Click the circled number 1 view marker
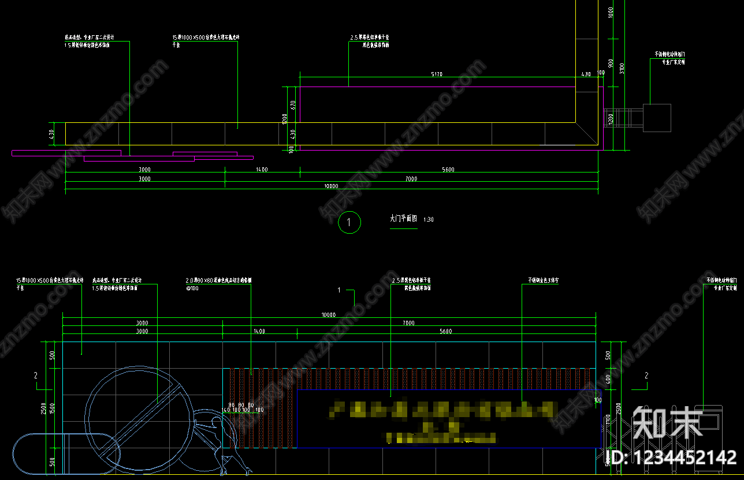 (x=349, y=222)
